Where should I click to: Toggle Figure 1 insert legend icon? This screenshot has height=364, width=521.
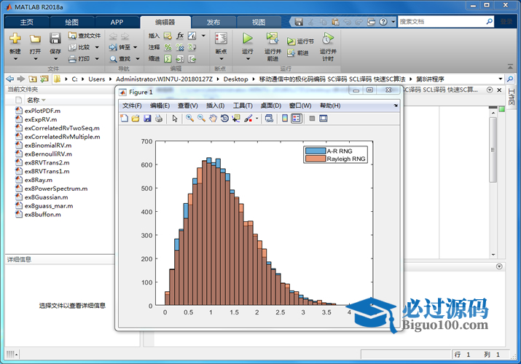click(x=297, y=118)
